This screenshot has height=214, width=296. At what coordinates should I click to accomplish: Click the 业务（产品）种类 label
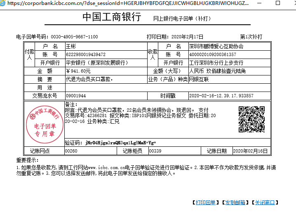coord(168,79)
